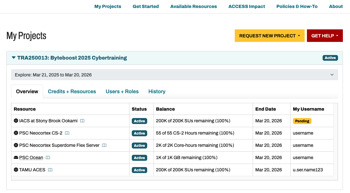This screenshot has width=350, height=193.
Task: Open the book icon next to TAMU ACES
Action: point(50,170)
